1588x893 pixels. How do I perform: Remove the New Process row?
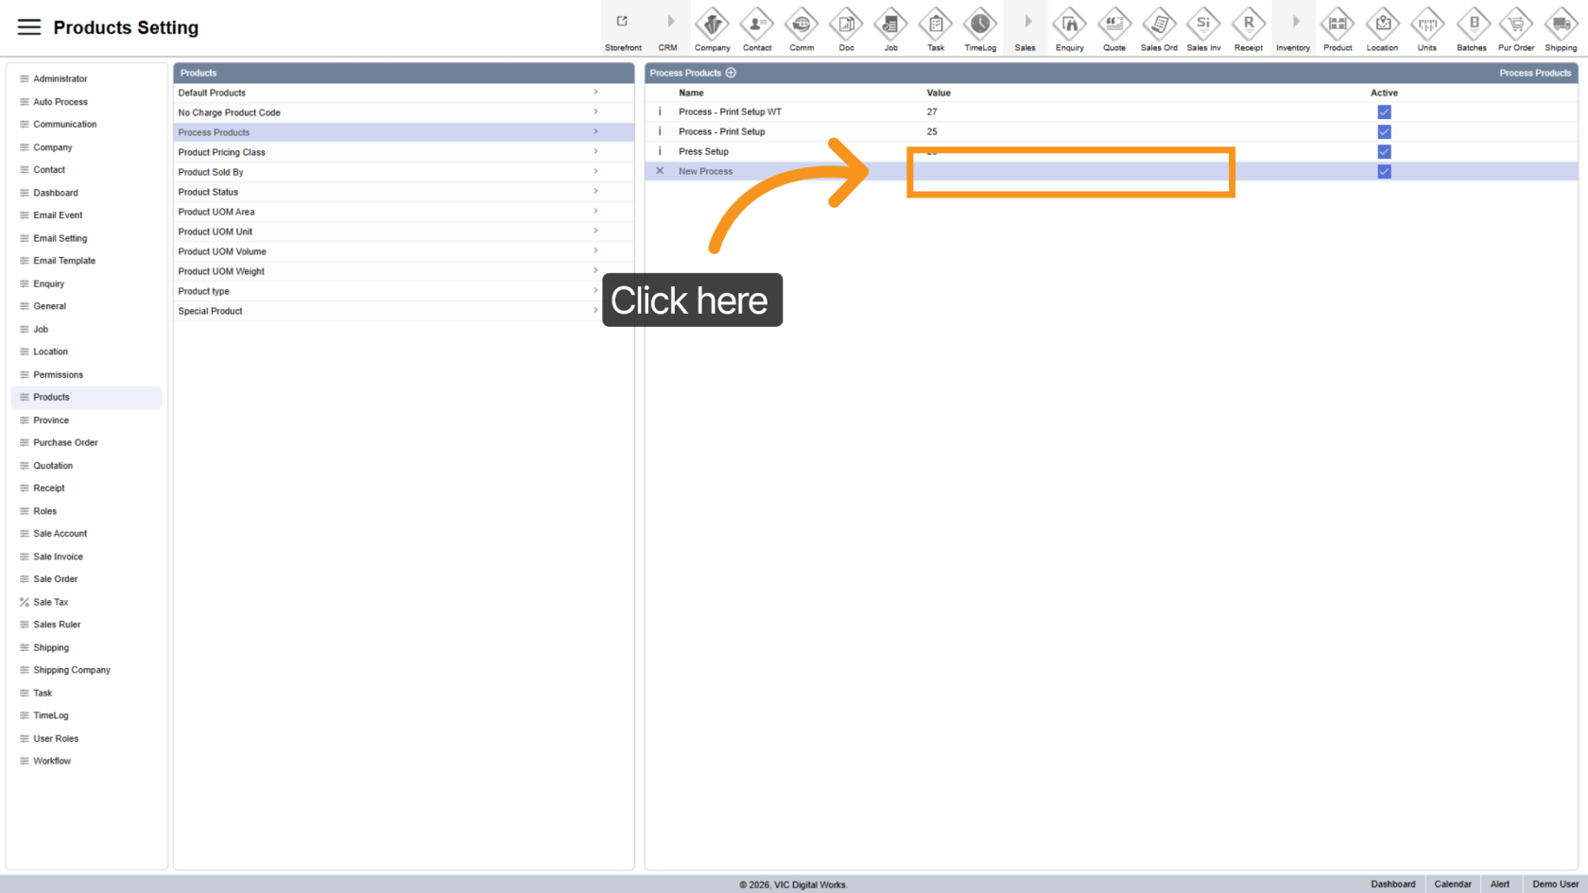click(x=660, y=171)
